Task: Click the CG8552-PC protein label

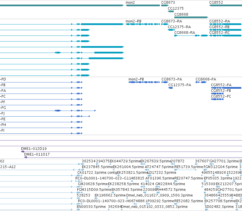Action: pos(221,96)
